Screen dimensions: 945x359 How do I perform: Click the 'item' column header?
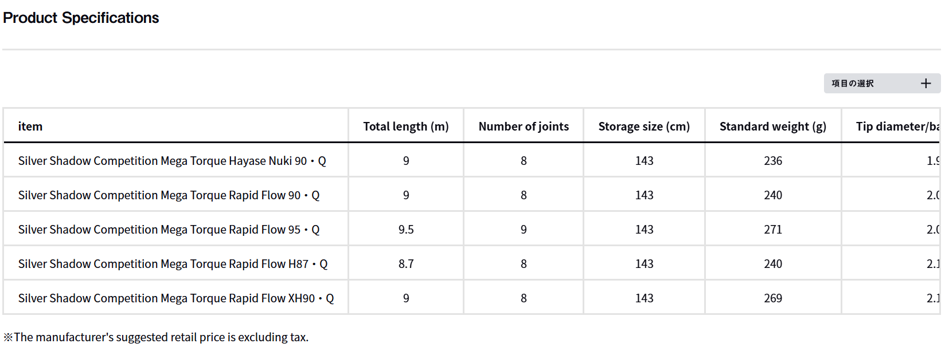30,127
